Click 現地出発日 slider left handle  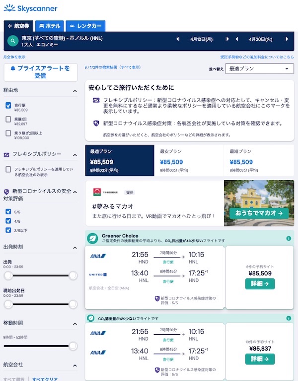click(x=8, y=304)
